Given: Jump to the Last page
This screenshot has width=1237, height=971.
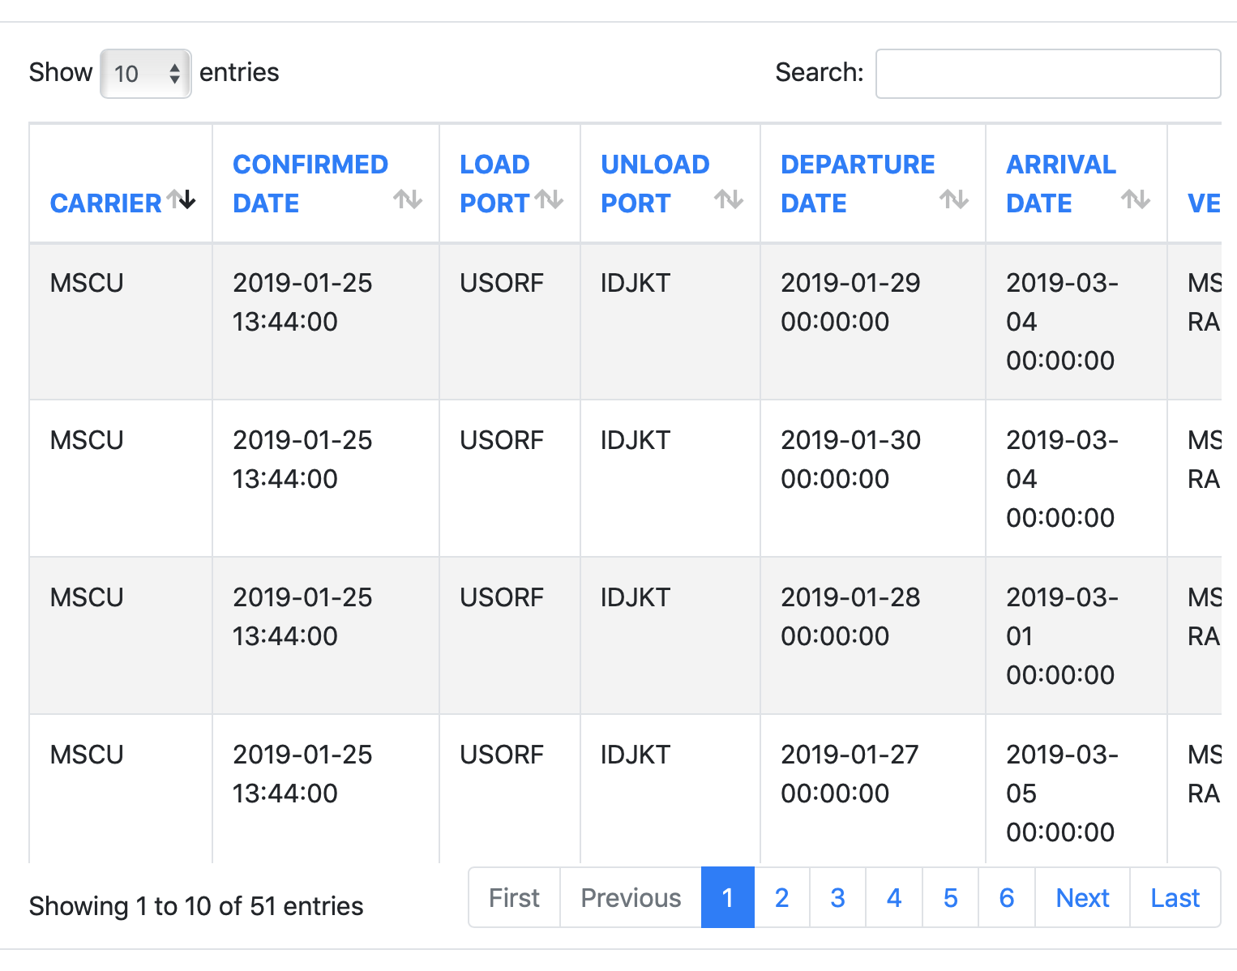Looking at the screenshot, I should [1175, 897].
